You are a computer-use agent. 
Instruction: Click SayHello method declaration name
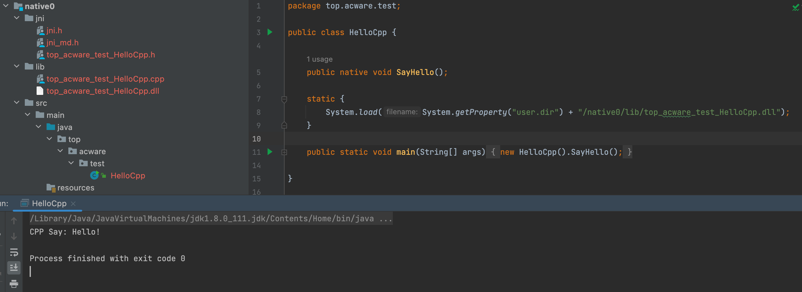[415, 72]
